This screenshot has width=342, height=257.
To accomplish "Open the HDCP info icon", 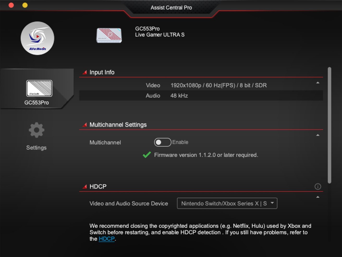I will click(x=318, y=187).
